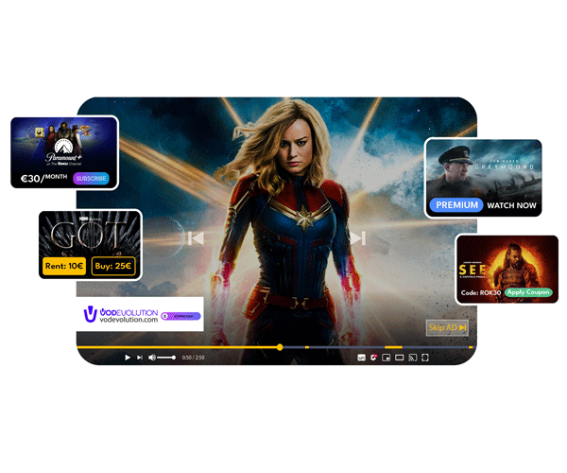The height and width of the screenshot is (473, 567).
Task: Click the next track icon beside play
Action: pyautogui.click(x=140, y=358)
